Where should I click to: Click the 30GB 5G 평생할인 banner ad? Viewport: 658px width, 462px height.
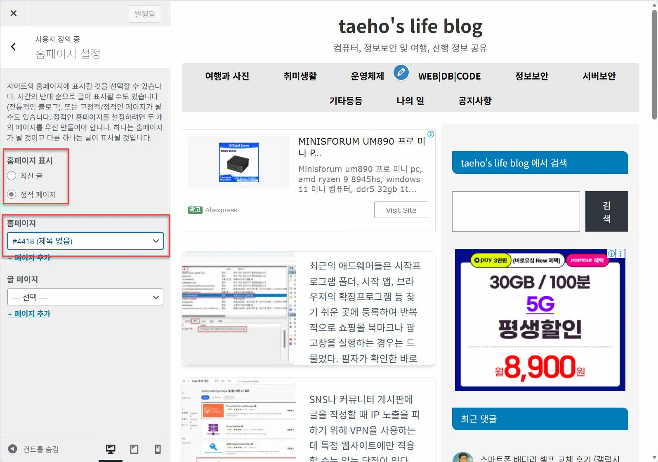[x=540, y=320]
